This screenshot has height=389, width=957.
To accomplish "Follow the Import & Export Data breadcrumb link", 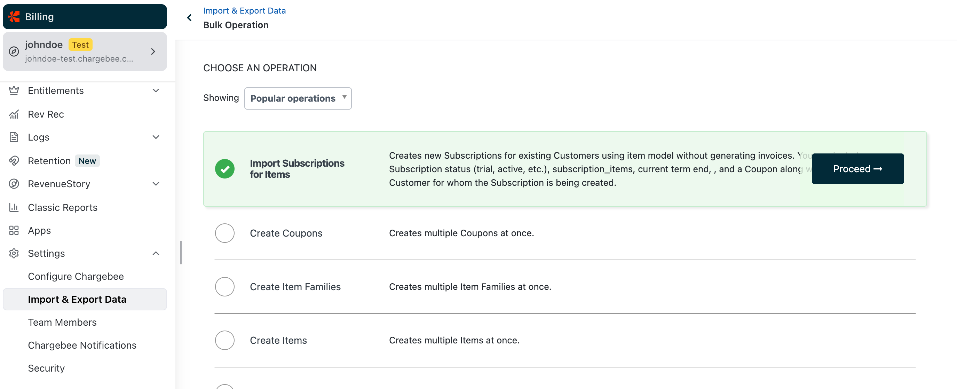I will [x=244, y=10].
